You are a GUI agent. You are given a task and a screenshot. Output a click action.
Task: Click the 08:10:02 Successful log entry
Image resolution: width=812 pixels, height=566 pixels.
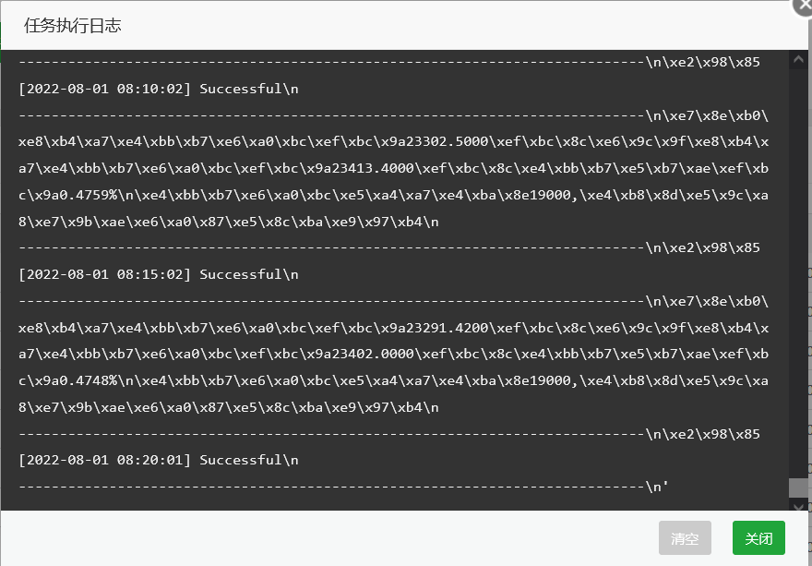coord(159,89)
